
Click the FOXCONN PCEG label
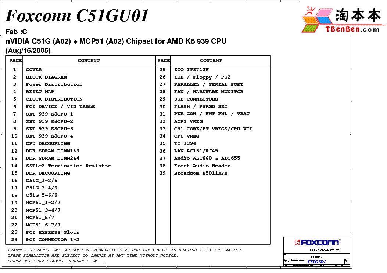pos(325,250)
